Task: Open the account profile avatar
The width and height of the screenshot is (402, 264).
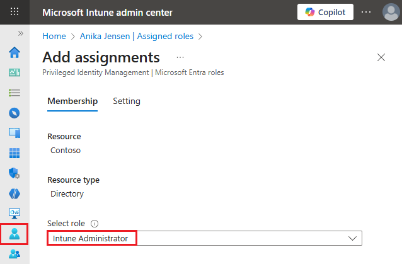Action: pyautogui.click(x=390, y=12)
